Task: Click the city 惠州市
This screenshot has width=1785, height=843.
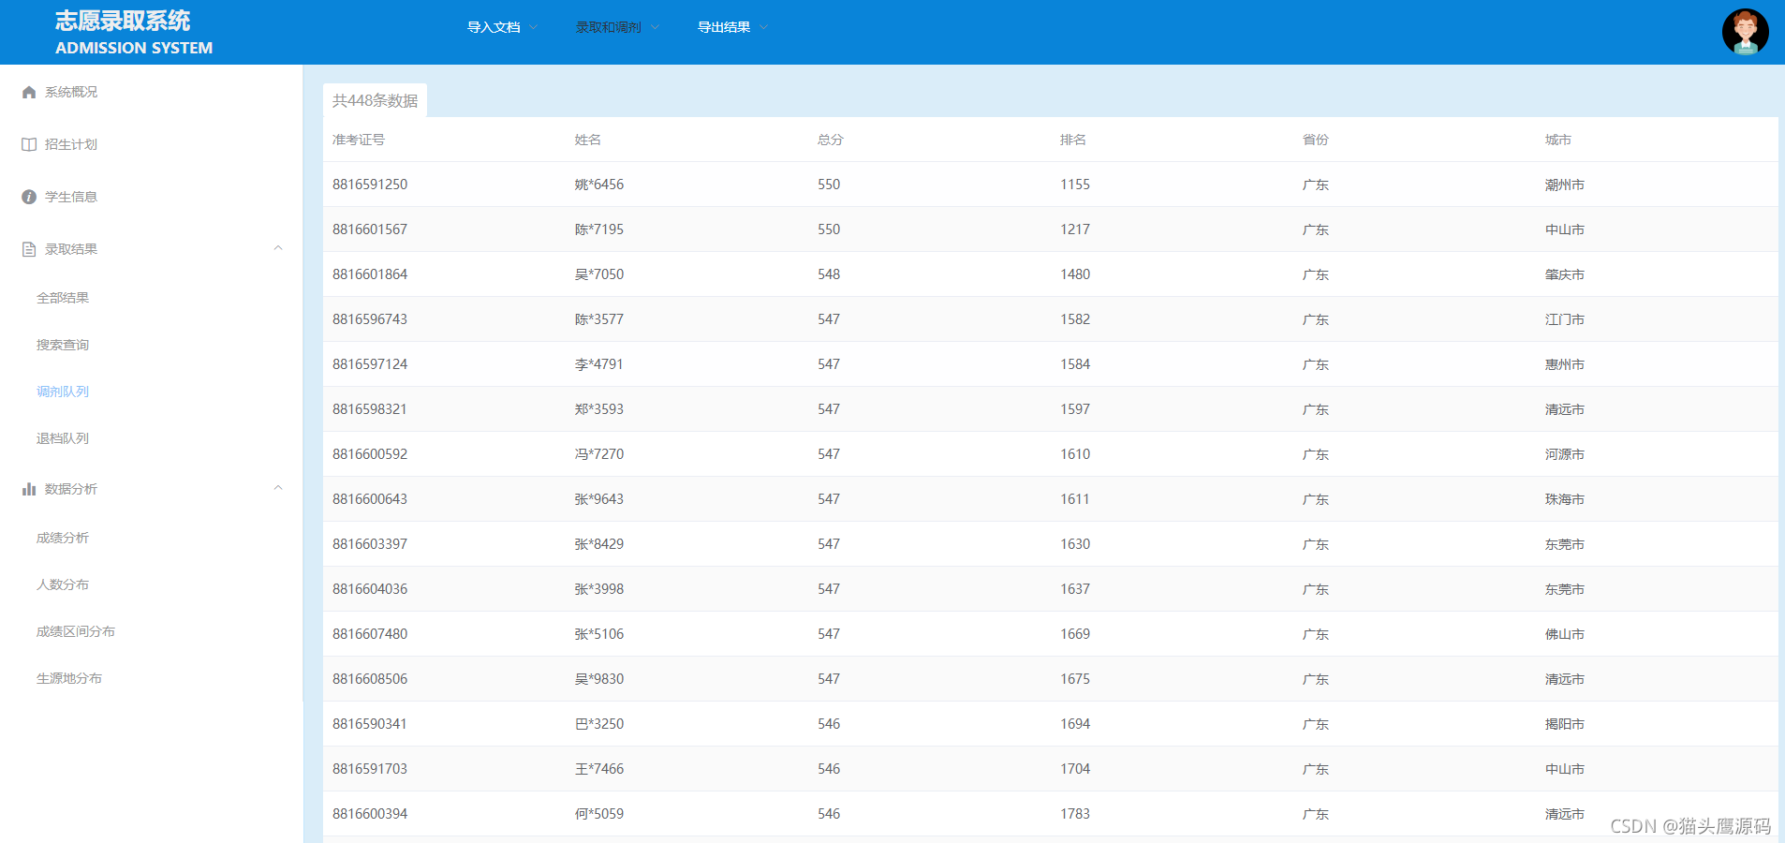Action: [x=1565, y=364]
